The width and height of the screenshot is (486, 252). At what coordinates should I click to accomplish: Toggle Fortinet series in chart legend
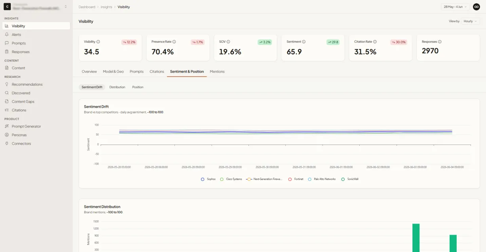click(296, 179)
